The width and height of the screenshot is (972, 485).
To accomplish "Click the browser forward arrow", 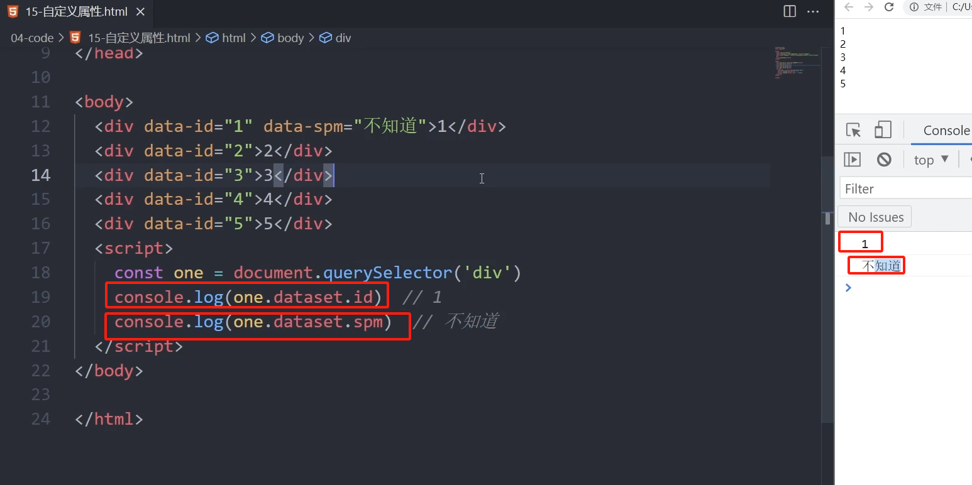I will pos(869,7).
